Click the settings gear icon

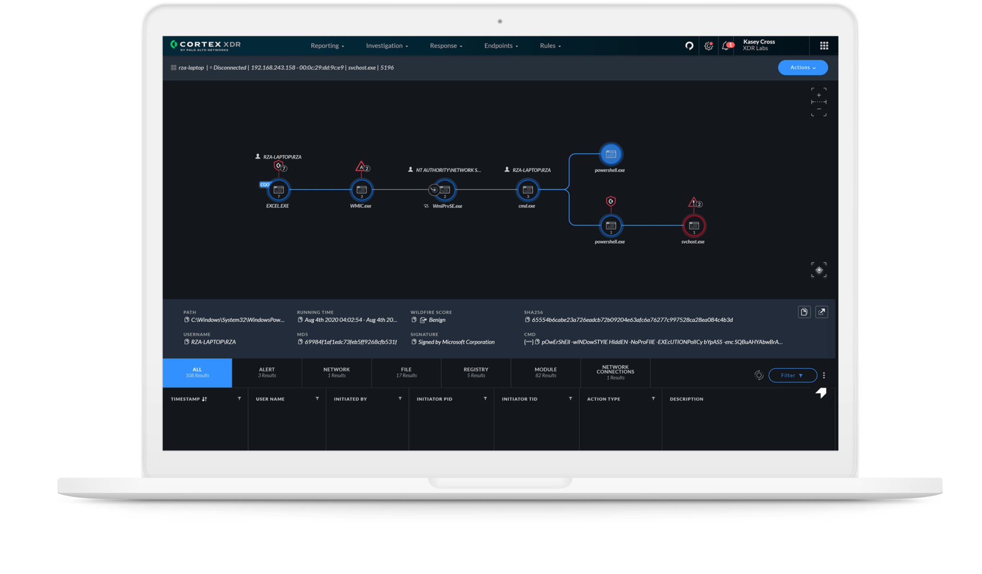(x=708, y=46)
